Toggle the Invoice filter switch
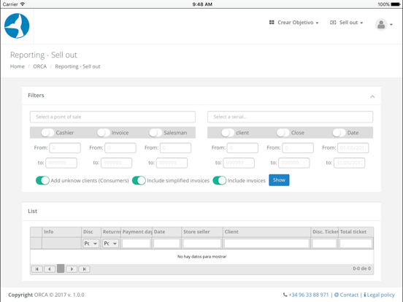Screen dimensions: 403x302 tap(104, 133)
